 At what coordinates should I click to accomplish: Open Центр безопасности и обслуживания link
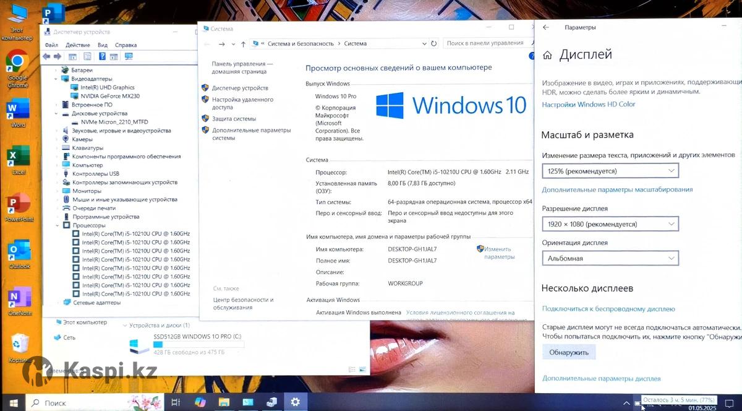tap(244, 303)
